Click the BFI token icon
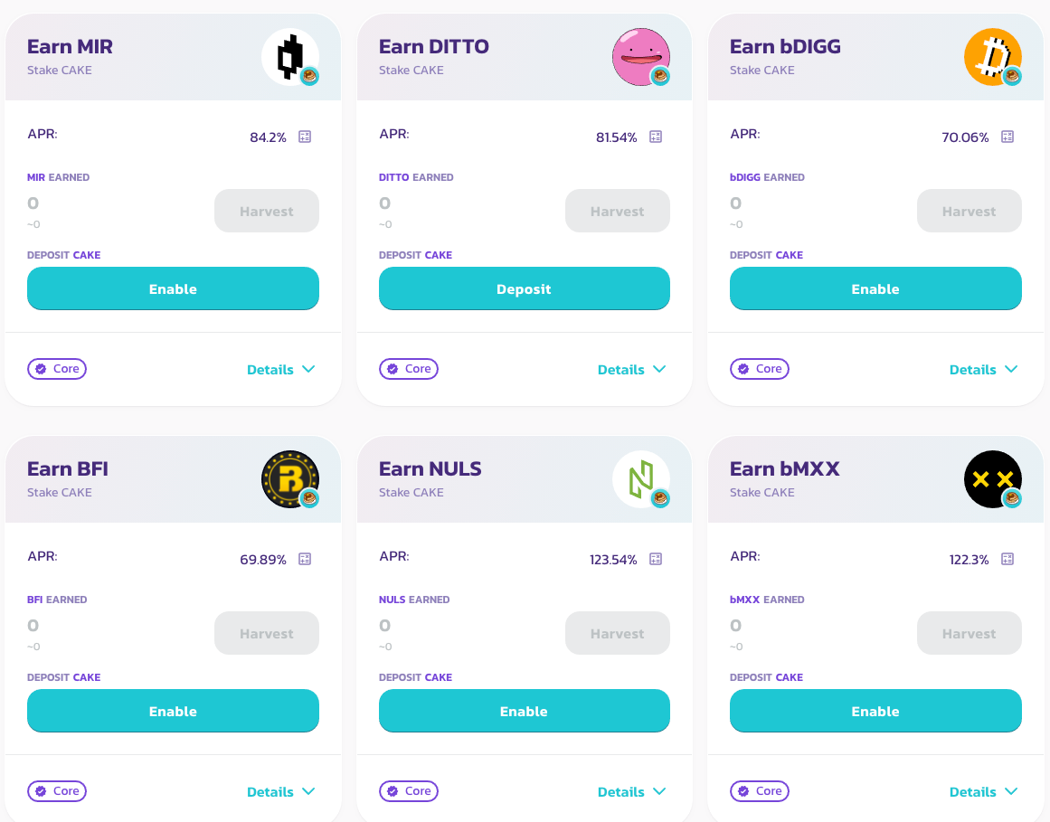Screen dimensions: 1050x822 point(289,478)
